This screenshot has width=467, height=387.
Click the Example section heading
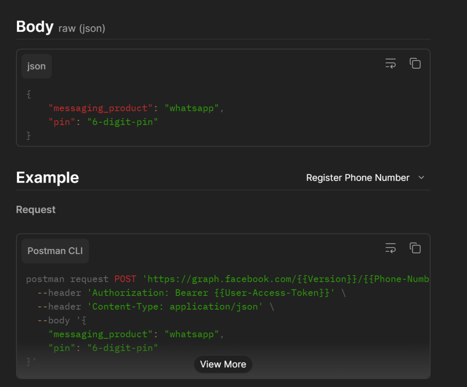point(47,178)
